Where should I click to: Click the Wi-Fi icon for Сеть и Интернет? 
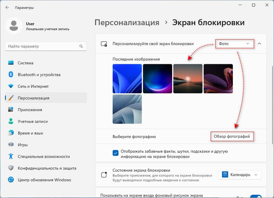click(x=11, y=86)
